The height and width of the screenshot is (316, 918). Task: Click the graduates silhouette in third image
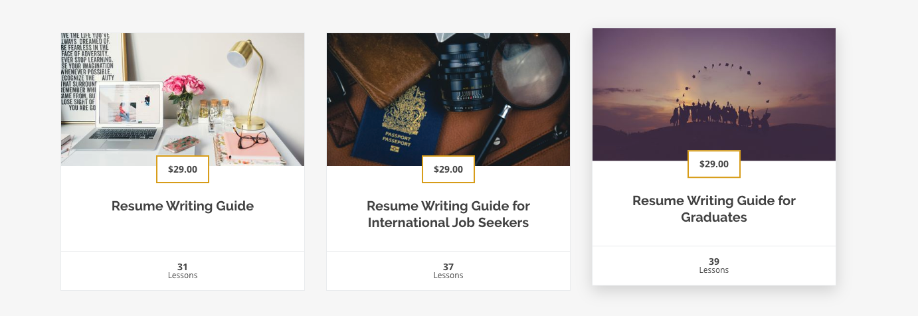(x=721, y=114)
